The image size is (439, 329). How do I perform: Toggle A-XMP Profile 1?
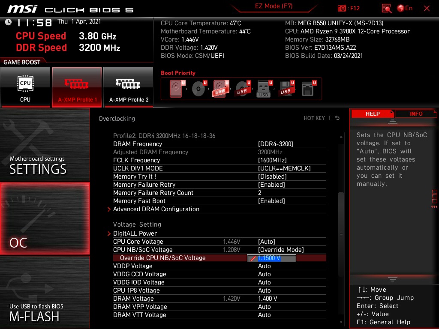click(77, 87)
